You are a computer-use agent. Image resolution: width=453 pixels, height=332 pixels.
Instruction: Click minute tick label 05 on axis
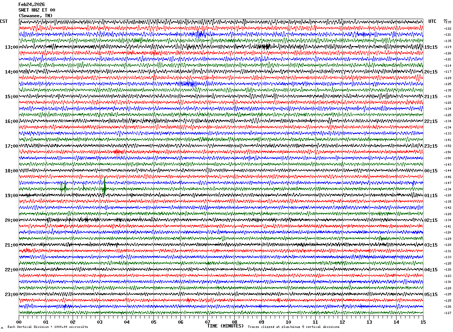(x=153, y=322)
